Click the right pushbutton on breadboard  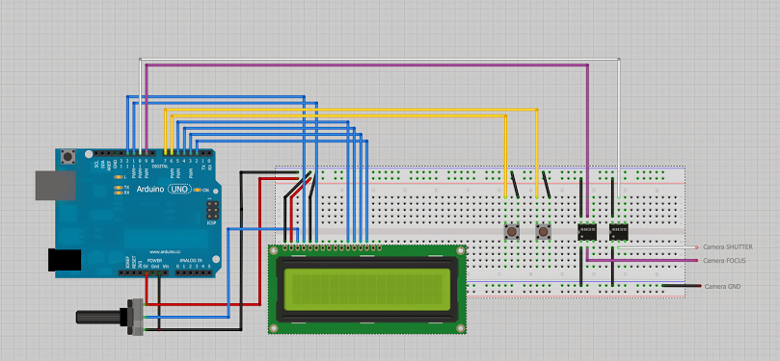coord(543,232)
